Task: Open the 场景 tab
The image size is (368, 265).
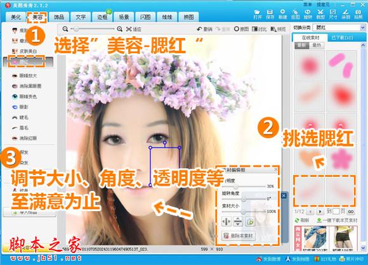Action: pos(124,17)
